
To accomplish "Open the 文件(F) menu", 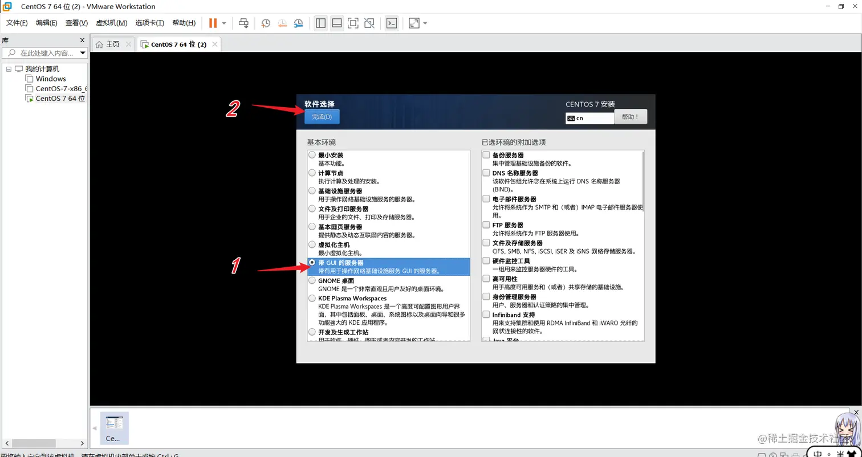I will click(x=17, y=23).
